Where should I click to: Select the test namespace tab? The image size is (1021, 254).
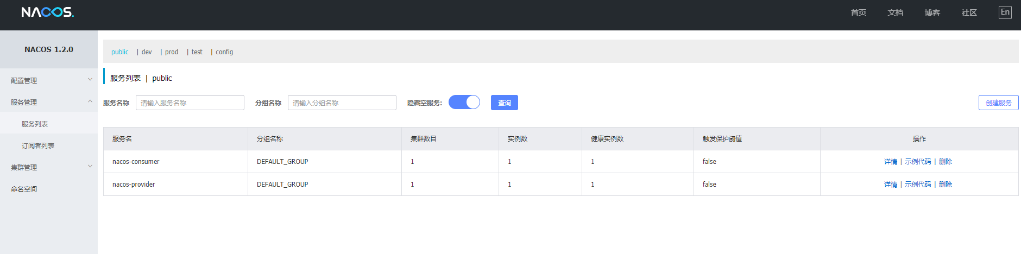(x=197, y=52)
